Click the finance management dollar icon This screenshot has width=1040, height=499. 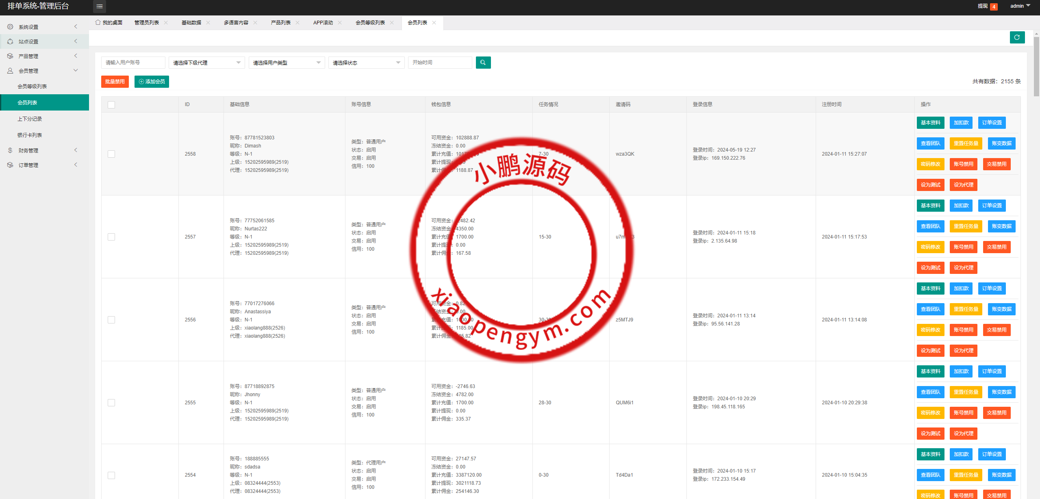coord(10,150)
